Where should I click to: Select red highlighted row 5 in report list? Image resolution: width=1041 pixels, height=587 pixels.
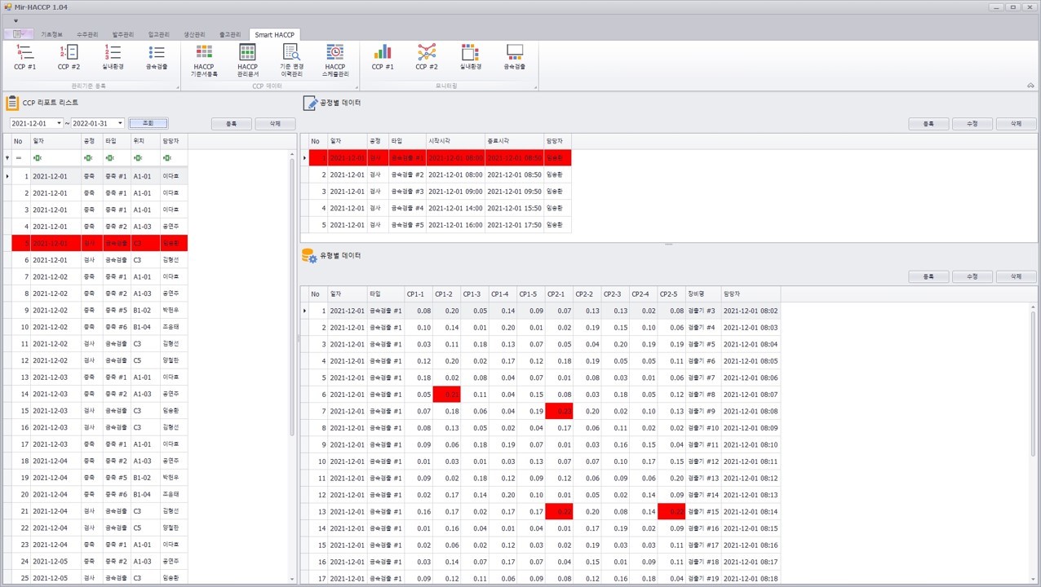coord(100,243)
